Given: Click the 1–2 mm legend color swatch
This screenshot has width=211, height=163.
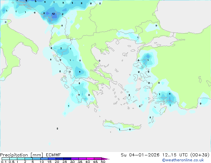Looking at the screenshot, I should [21, 159].
